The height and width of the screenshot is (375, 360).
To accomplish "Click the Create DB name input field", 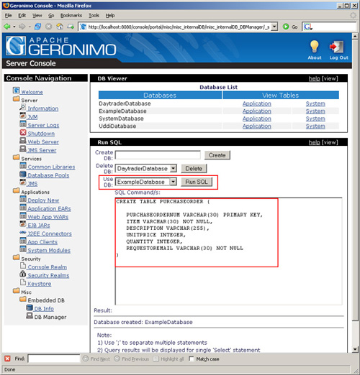I will tap(158, 155).
